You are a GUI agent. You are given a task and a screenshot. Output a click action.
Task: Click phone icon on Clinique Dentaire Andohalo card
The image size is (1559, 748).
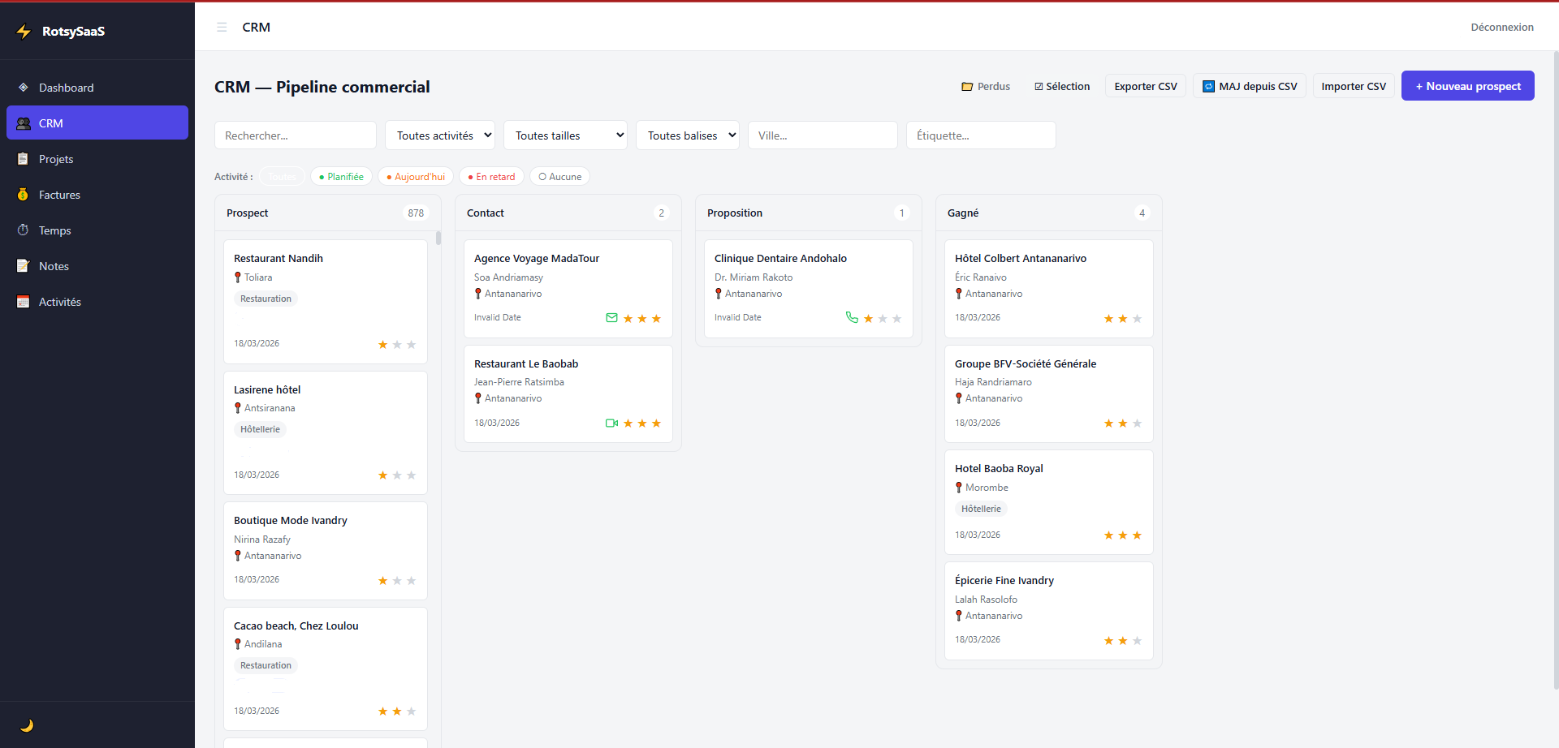[x=852, y=318]
